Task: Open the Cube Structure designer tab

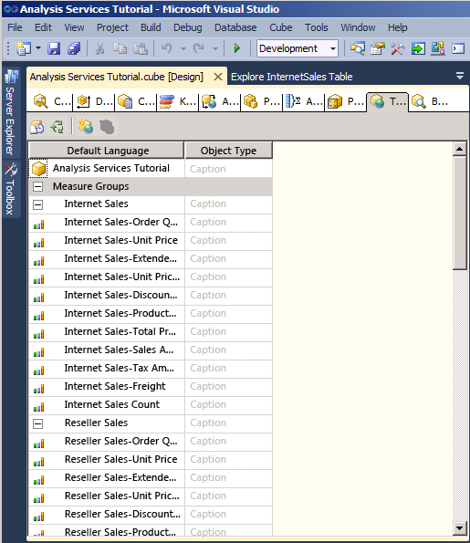Action: coord(51,101)
